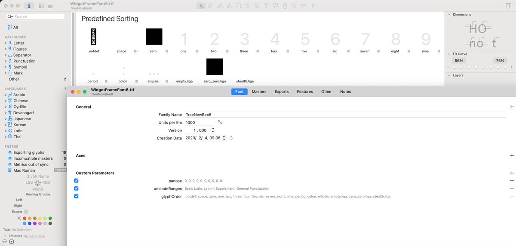
Task: Expand the Letter category
Action: (6, 43)
